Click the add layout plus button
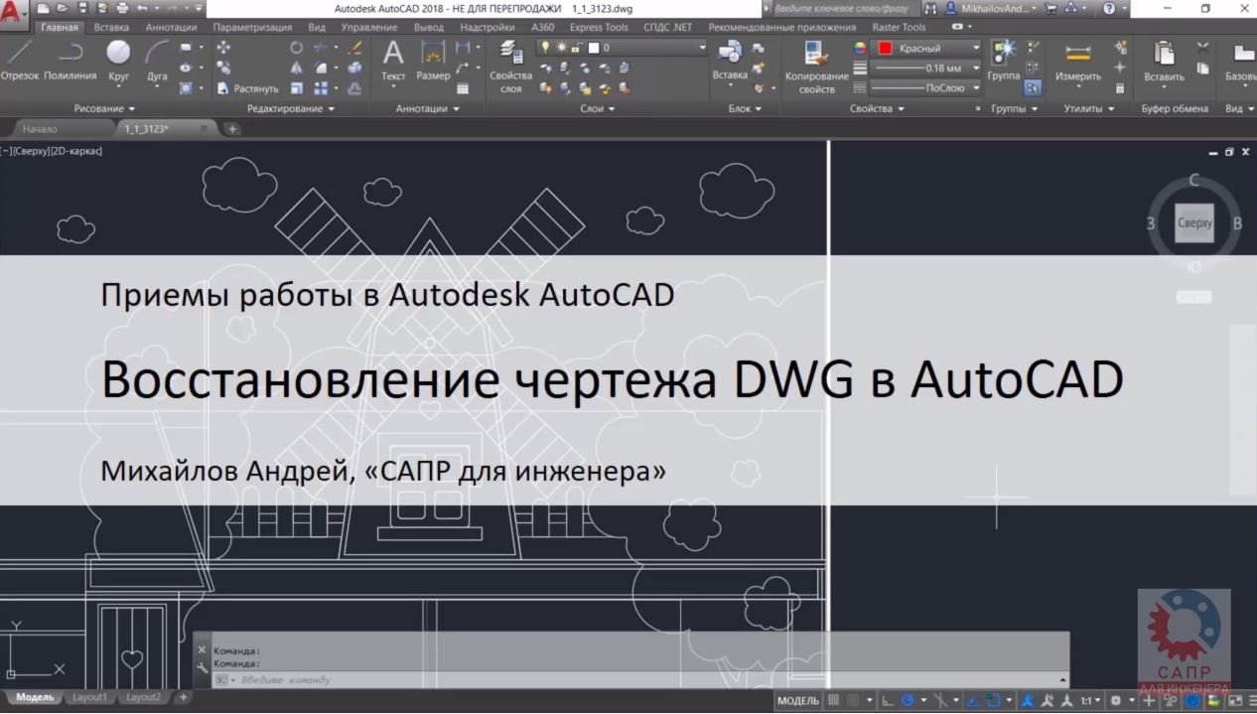This screenshot has width=1257, height=714. [x=184, y=697]
